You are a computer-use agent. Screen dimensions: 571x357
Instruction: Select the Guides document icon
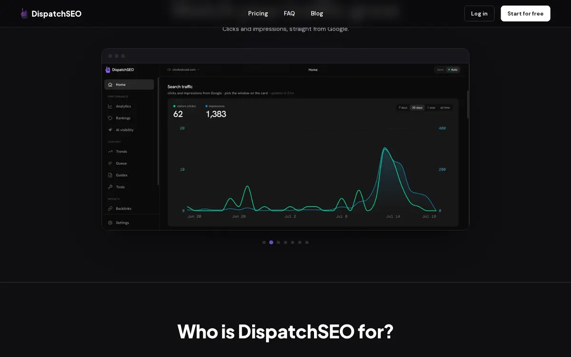110,175
